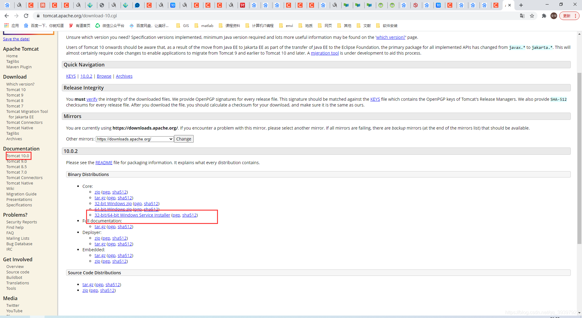Open Maven Plugin in the sidebar
Image resolution: width=582 pixels, height=318 pixels.
(x=19, y=67)
